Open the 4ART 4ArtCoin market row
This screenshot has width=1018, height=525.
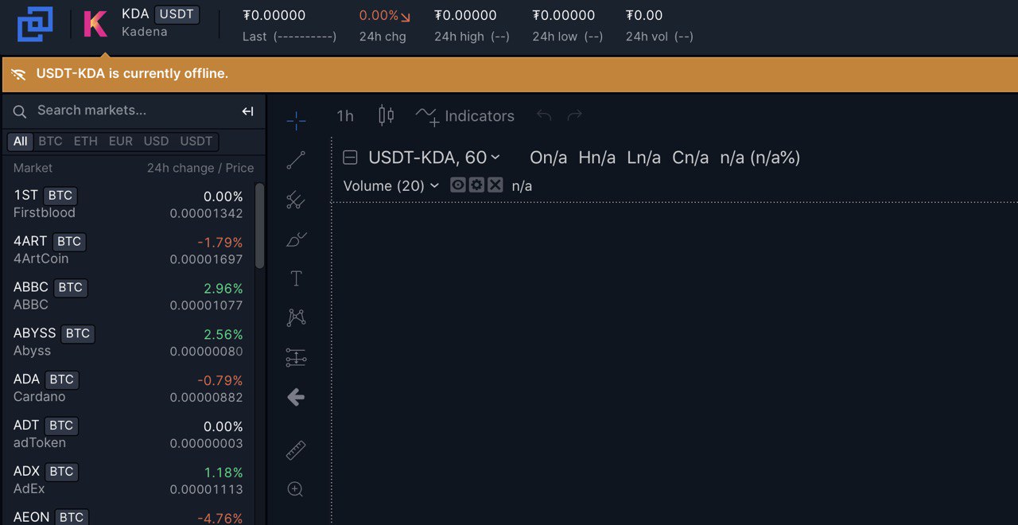(128, 250)
